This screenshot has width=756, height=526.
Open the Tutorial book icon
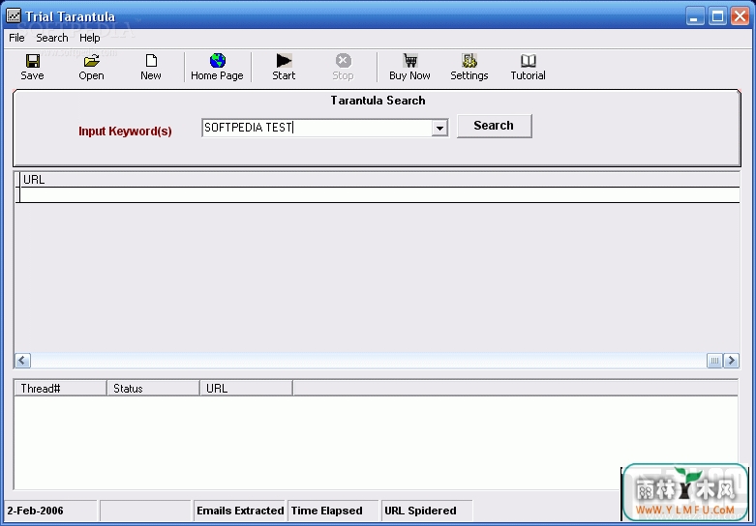(529, 61)
